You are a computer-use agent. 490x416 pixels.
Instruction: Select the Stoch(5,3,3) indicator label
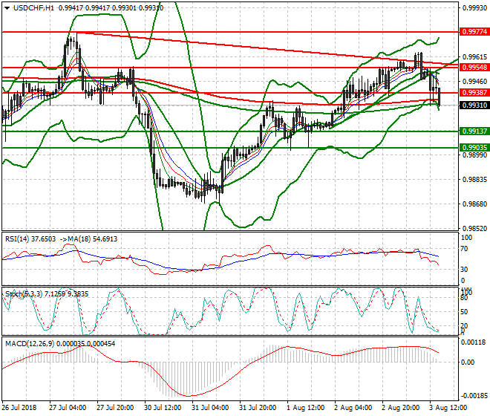(47, 294)
